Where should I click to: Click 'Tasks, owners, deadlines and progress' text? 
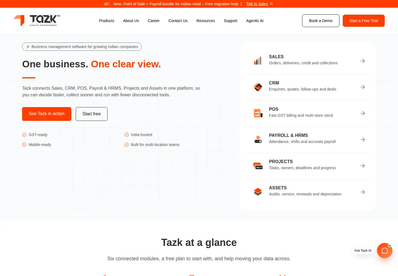[302, 168]
